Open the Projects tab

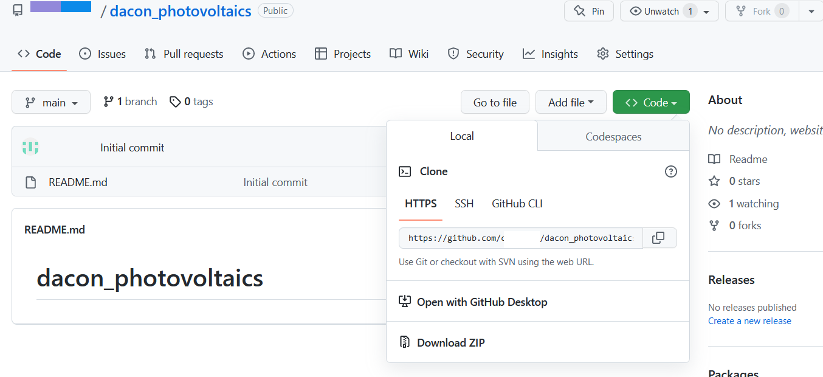pos(343,54)
